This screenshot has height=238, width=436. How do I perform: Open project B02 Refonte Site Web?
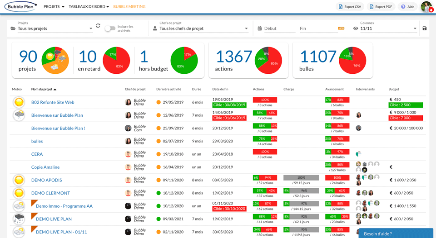tap(53, 102)
